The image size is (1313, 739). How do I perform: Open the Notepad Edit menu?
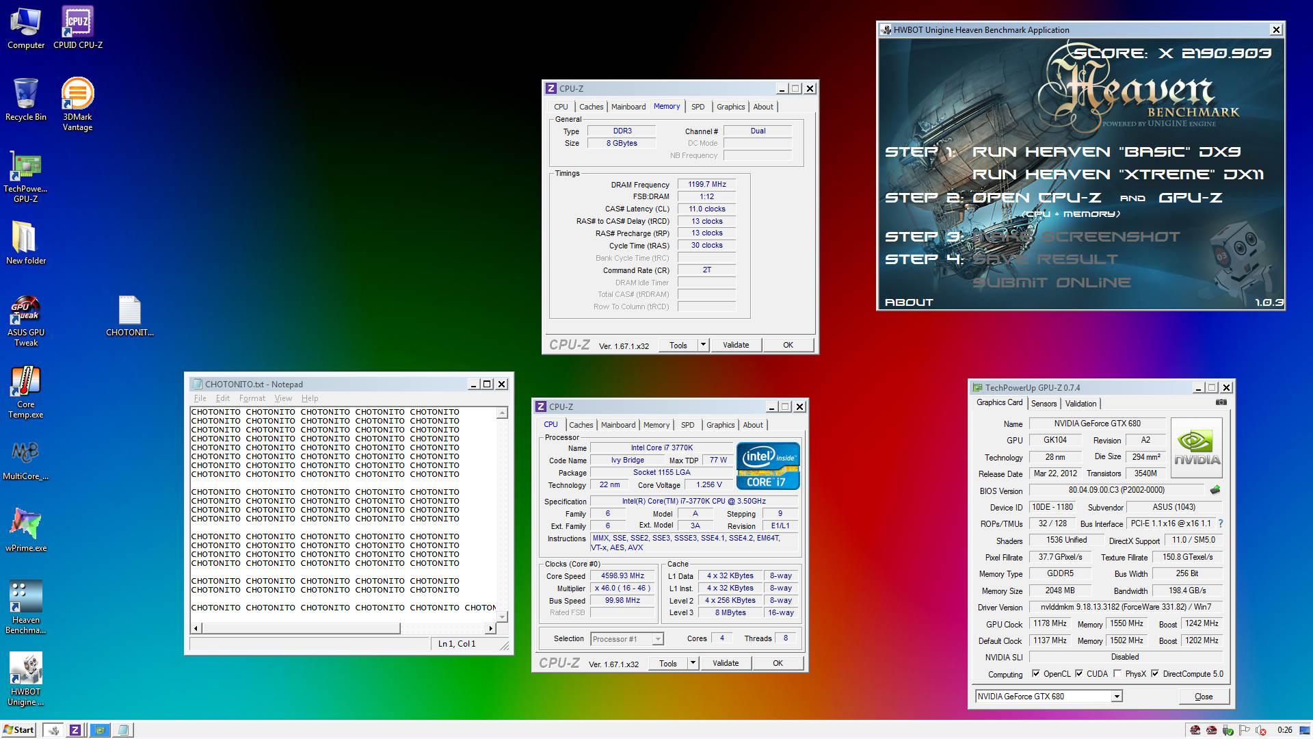click(223, 398)
